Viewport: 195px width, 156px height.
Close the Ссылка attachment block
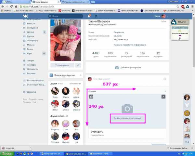tap(165, 91)
